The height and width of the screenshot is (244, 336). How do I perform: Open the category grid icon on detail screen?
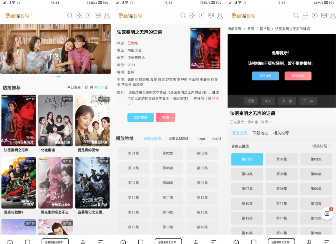click(192, 15)
